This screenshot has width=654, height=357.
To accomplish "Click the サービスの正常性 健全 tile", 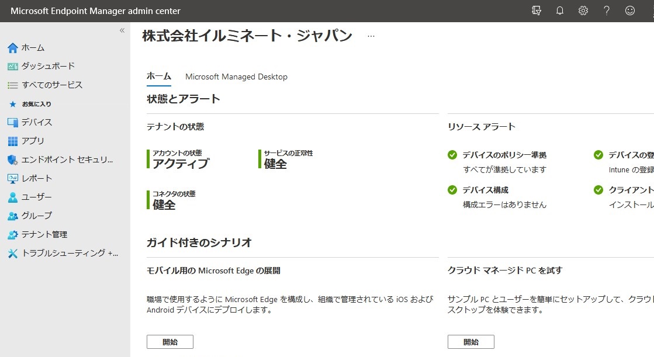I will (286, 160).
